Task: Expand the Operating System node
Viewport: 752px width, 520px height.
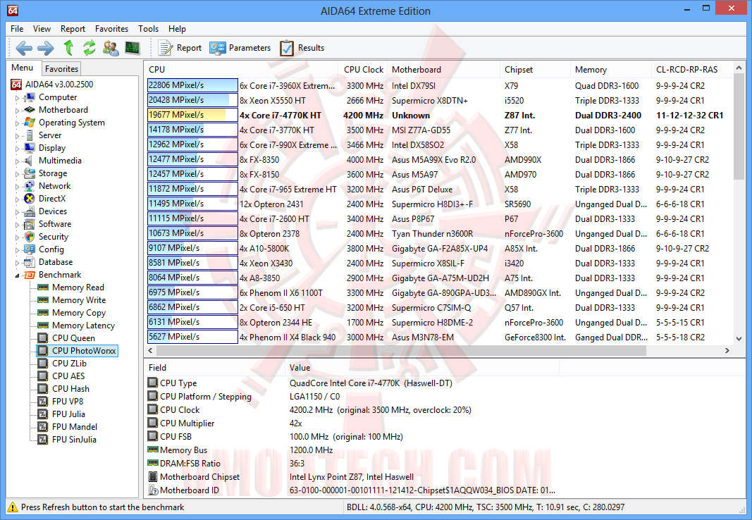Action: pos(17,123)
